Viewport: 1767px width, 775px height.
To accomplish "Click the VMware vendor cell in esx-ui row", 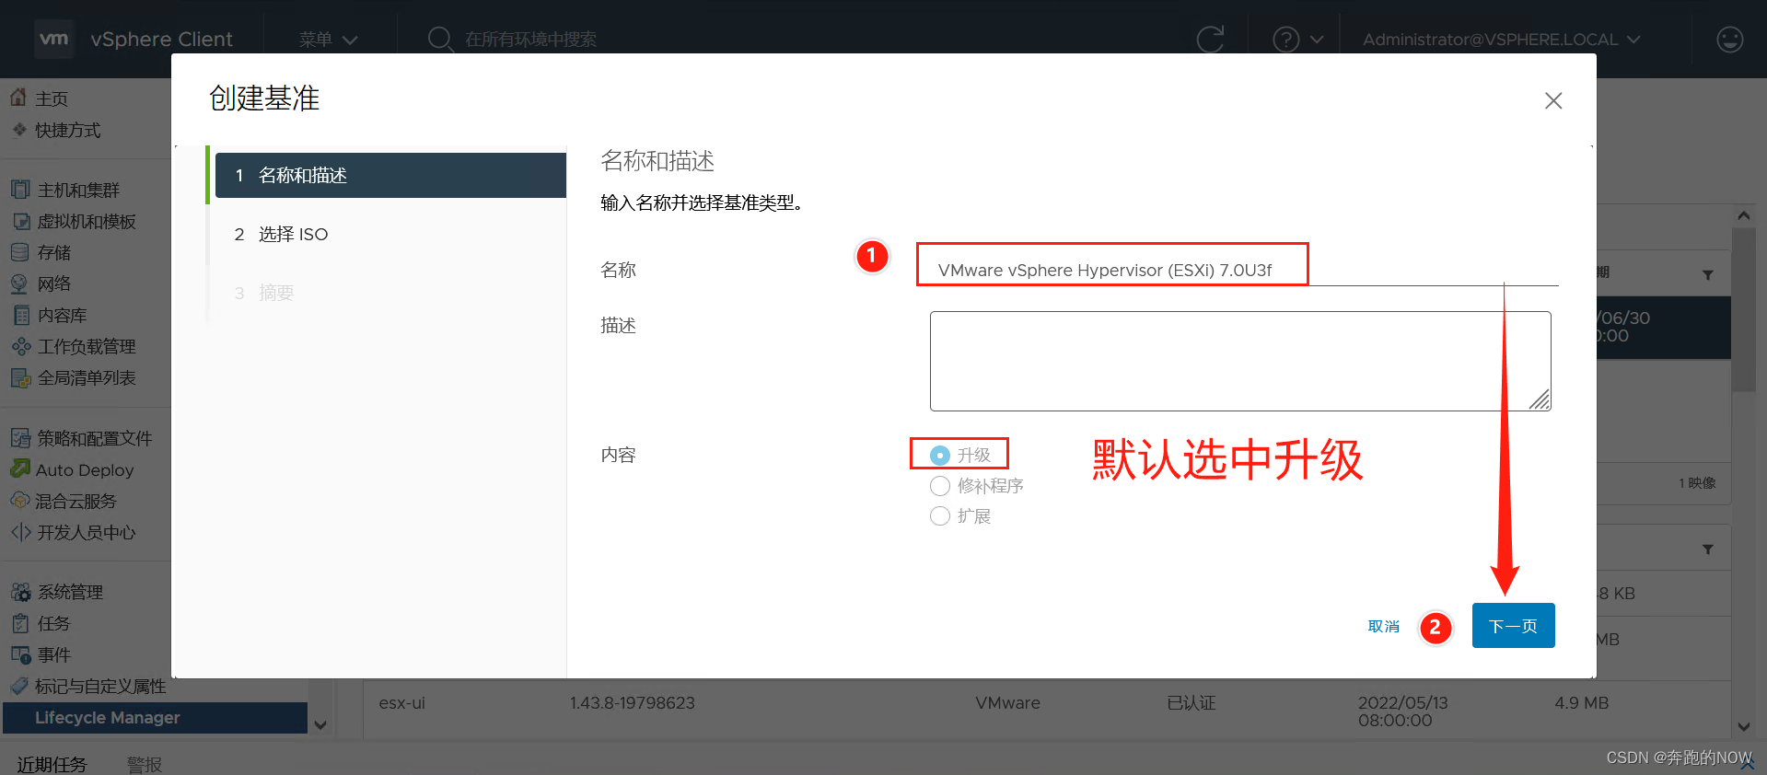I will 1007,703.
